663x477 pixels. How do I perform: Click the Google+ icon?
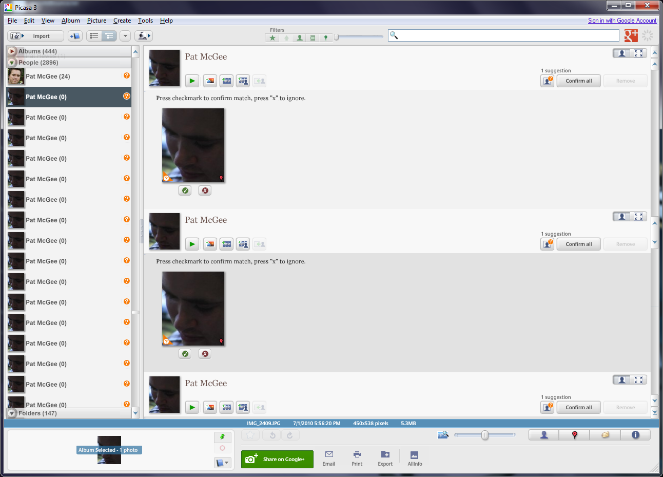pyautogui.click(x=631, y=35)
